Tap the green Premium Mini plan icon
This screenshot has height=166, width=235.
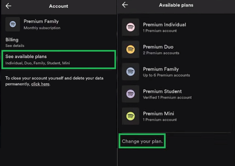pyautogui.click(x=131, y=116)
